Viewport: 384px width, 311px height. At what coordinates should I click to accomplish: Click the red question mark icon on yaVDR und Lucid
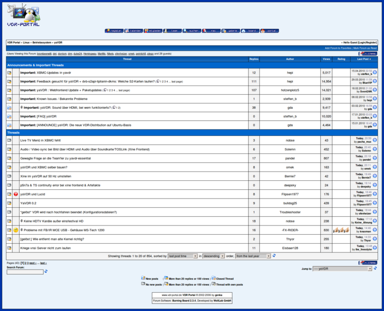pyautogui.click(x=16, y=194)
